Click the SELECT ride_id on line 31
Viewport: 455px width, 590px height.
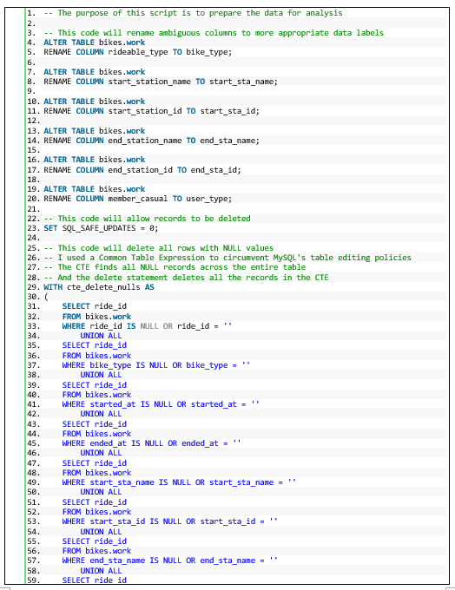(x=94, y=306)
